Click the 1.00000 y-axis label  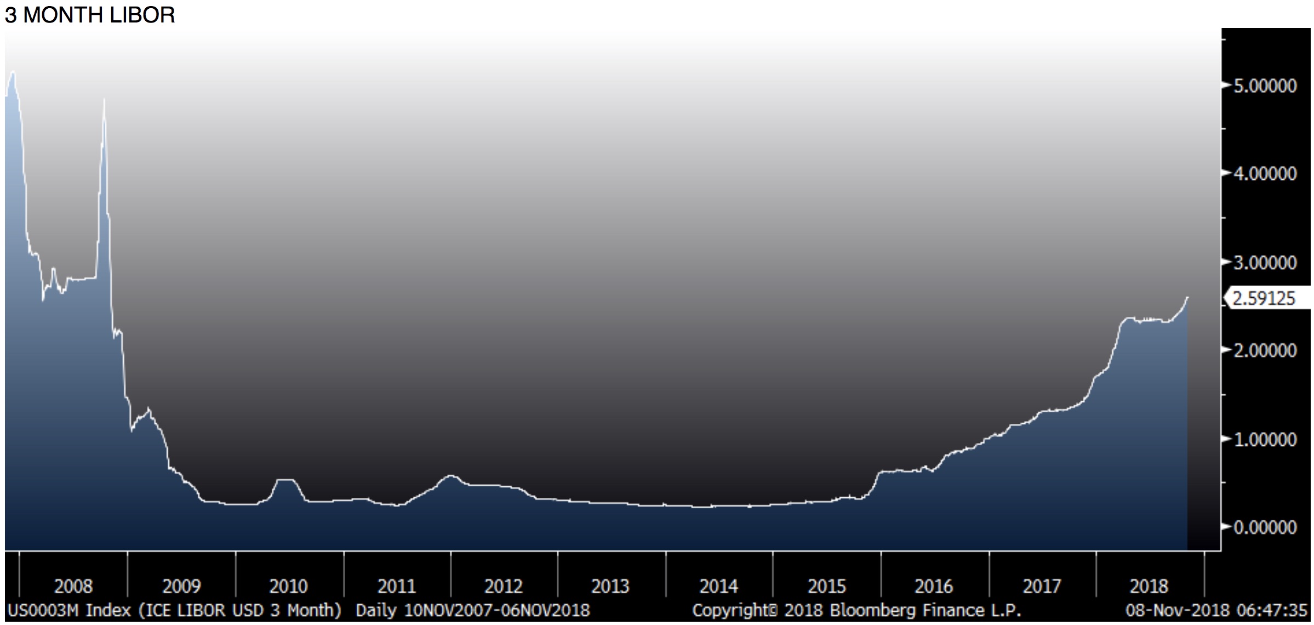(x=1265, y=440)
